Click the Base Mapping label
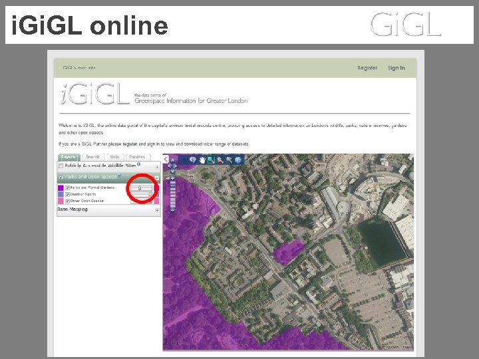This screenshot has width=479, height=359. pyautogui.click(x=73, y=209)
